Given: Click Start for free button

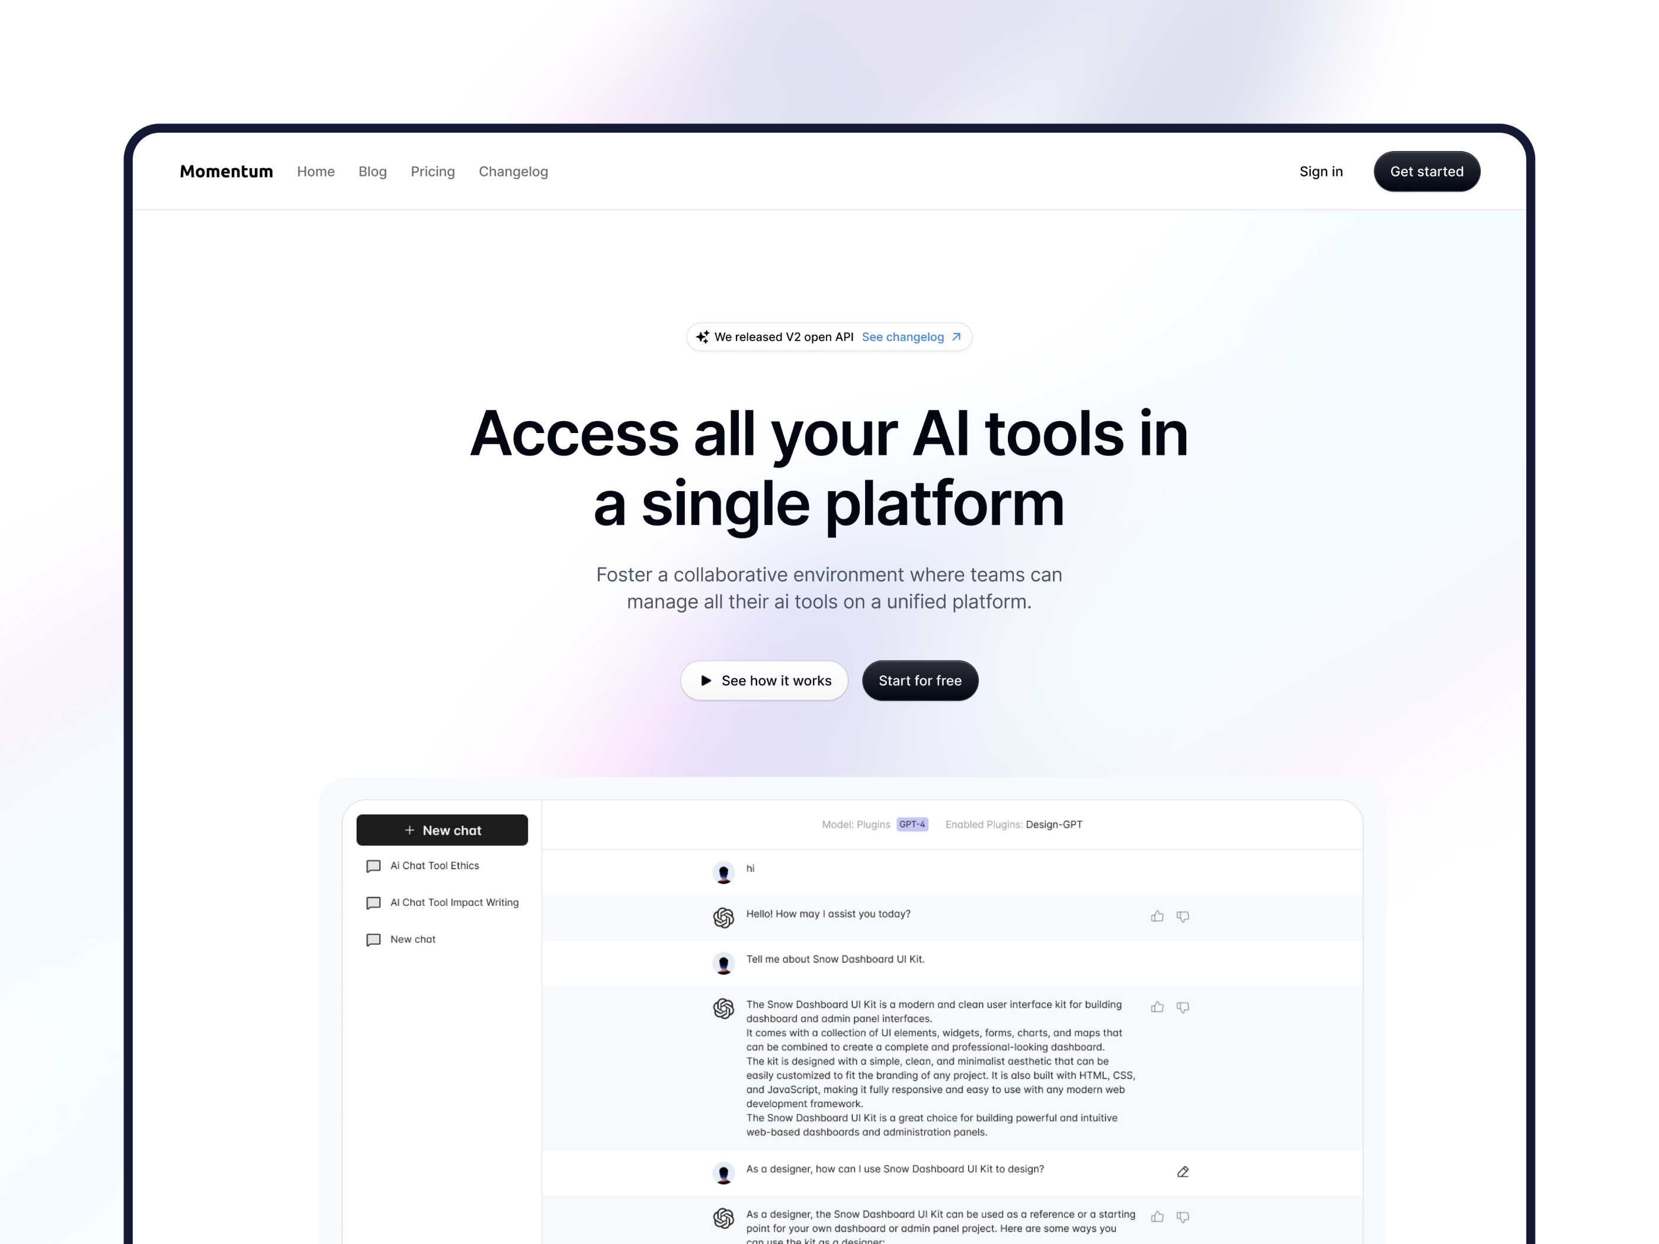Looking at the screenshot, I should point(920,679).
